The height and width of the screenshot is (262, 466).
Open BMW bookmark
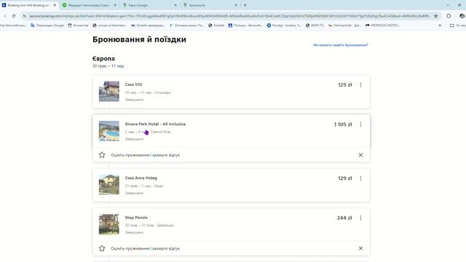[315, 25]
